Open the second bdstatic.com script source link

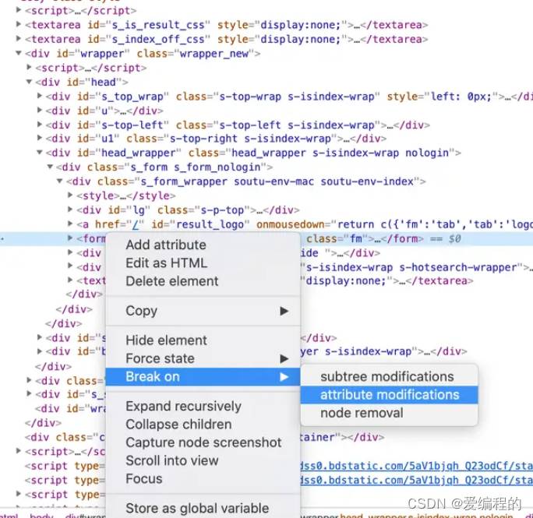[416, 481]
